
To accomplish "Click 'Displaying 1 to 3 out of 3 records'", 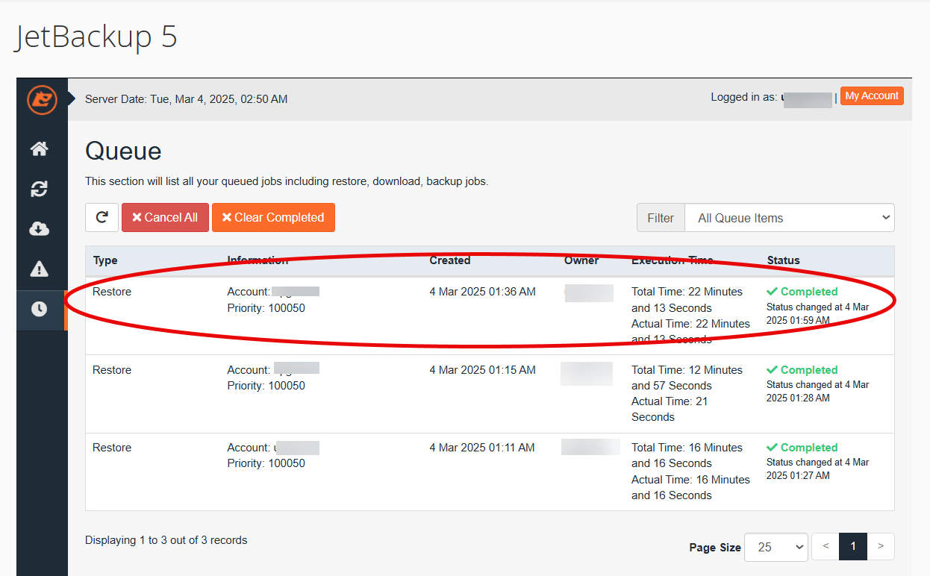I will [166, 540].
